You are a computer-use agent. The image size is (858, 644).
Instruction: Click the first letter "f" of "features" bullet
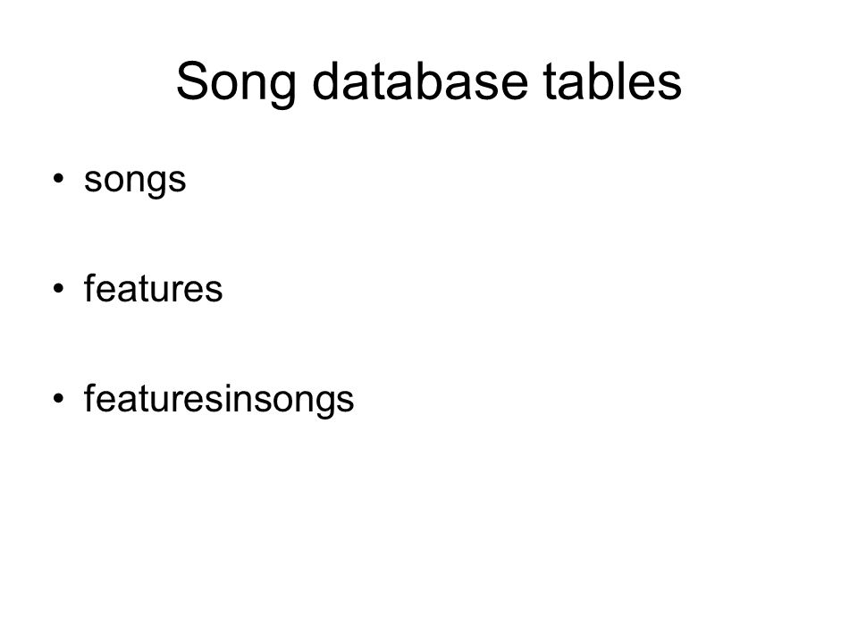coord(89,287)
